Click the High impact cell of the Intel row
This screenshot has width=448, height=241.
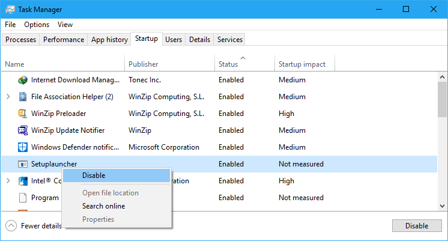click(x=286, y=181)
